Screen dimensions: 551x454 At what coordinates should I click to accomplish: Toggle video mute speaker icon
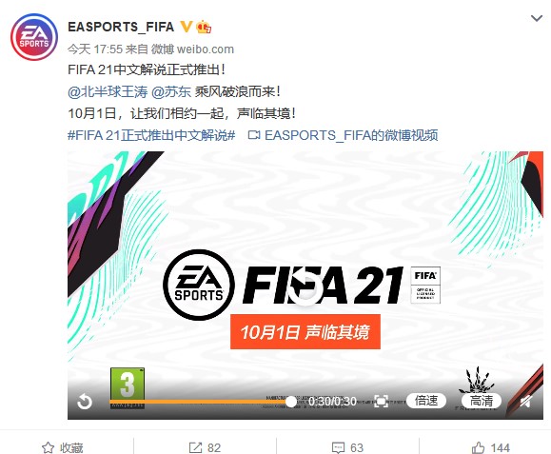[525, 401]
